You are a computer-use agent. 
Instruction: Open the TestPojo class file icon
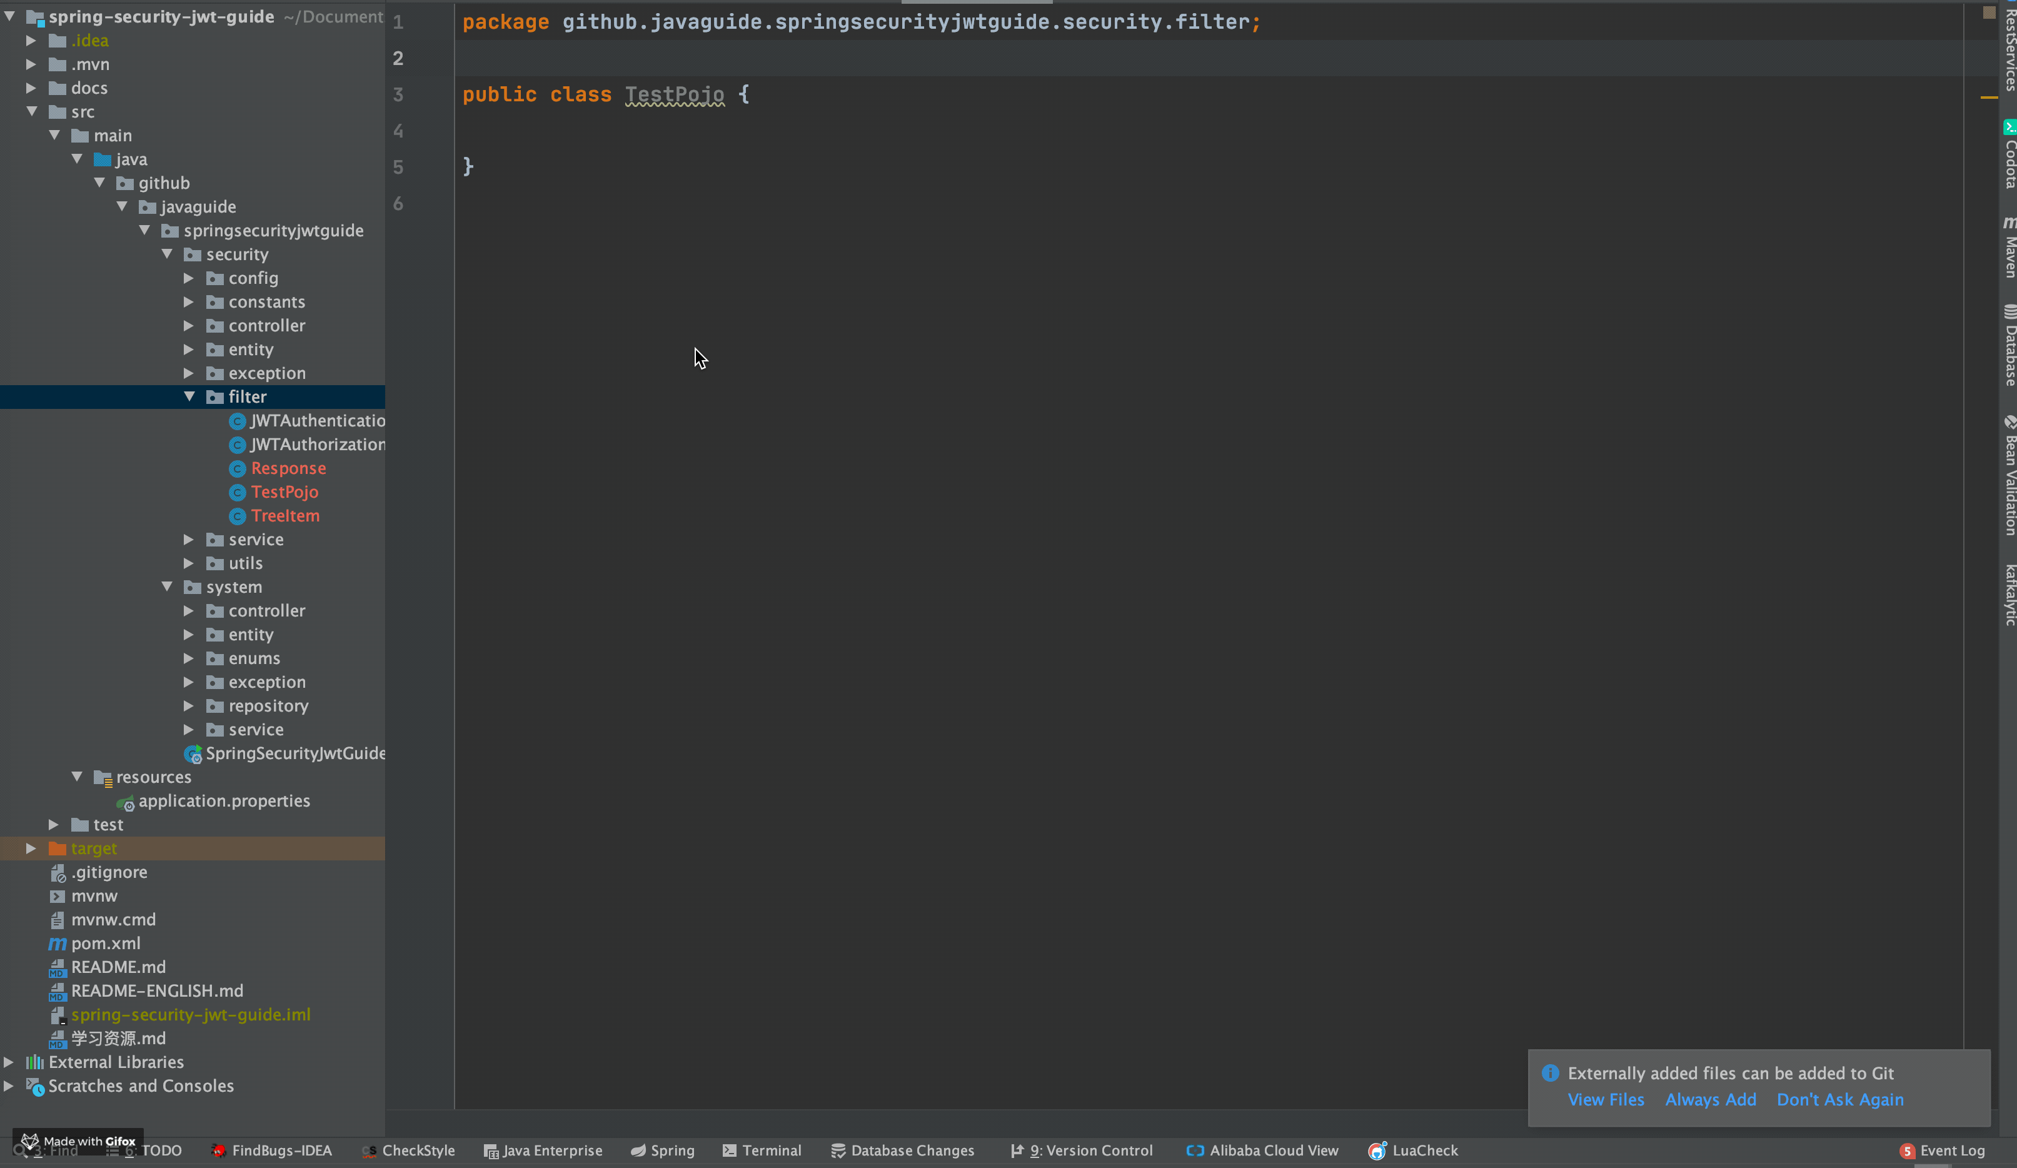tap(237, 492)
